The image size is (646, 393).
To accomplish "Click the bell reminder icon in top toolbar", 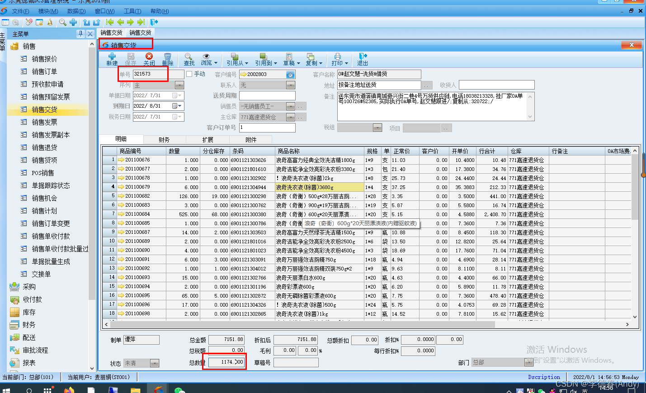I will point(50,21).
